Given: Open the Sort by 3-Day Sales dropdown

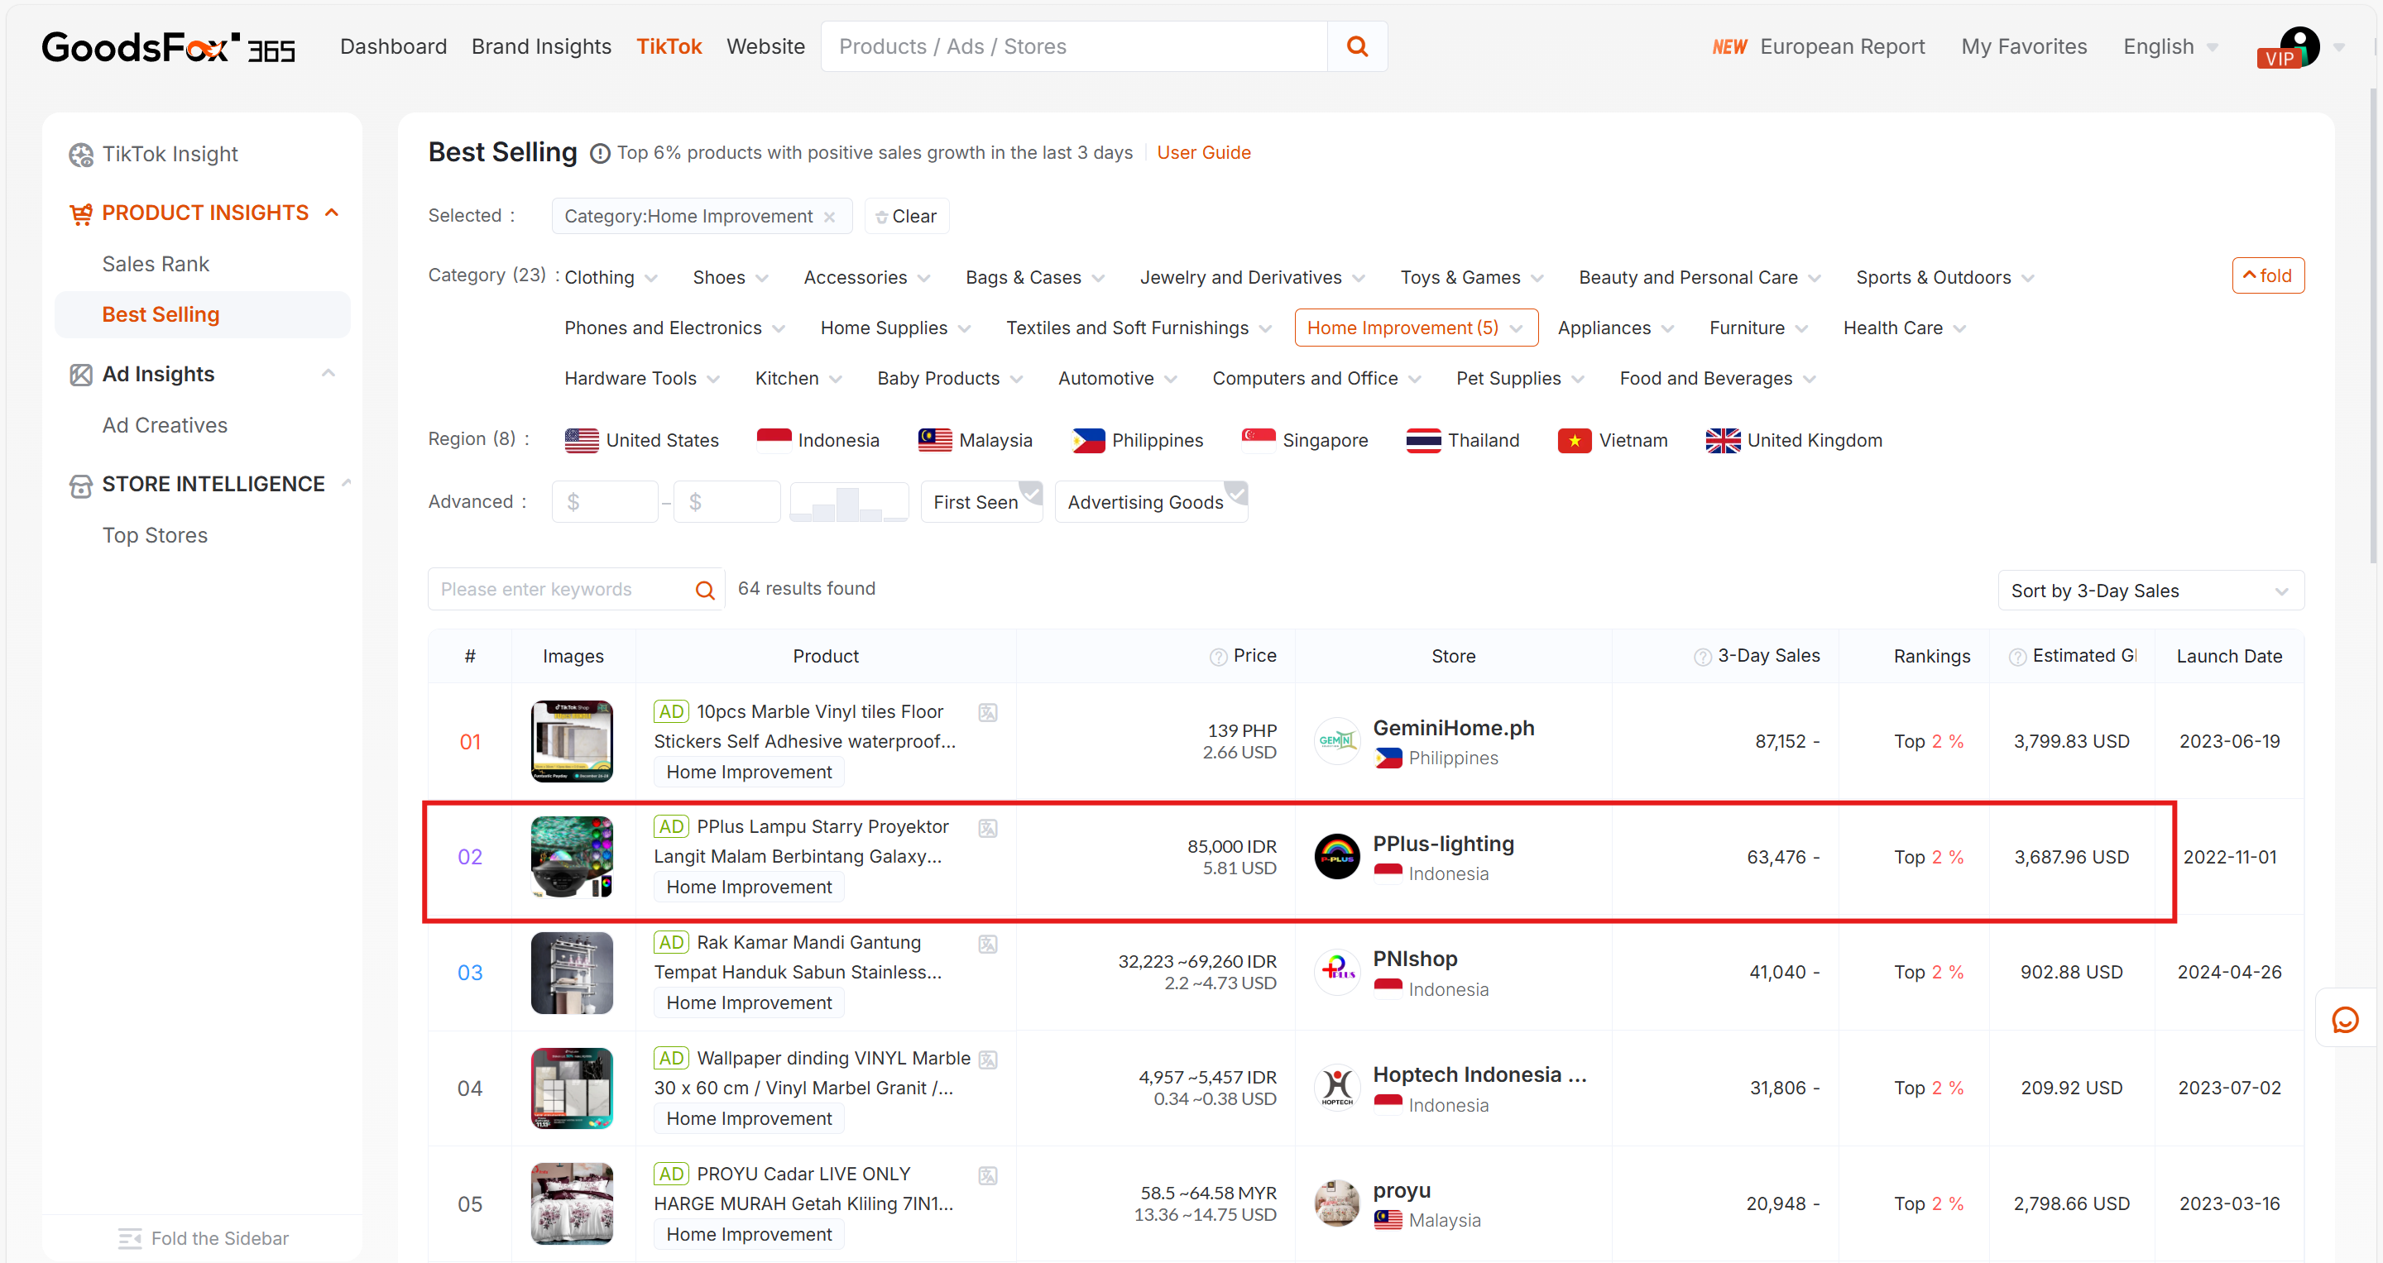Looking at the screenshot, I should pos(2150,591).
